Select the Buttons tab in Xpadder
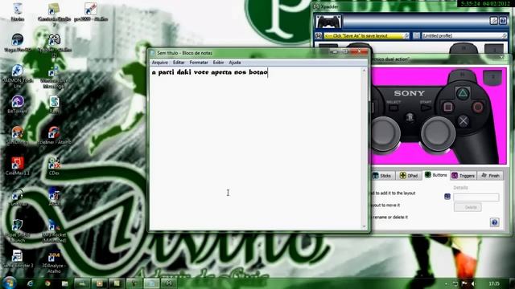This screenshot has width=515, height=289. pyautogui.click(x=436, y=175)
